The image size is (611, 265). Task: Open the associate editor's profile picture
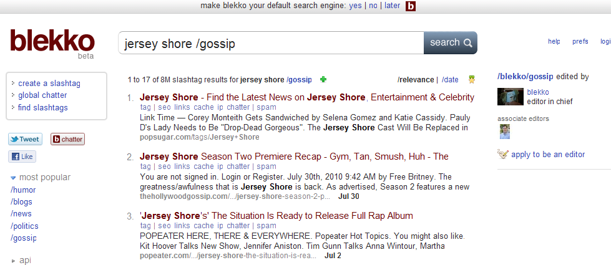[x=505, y=132]
